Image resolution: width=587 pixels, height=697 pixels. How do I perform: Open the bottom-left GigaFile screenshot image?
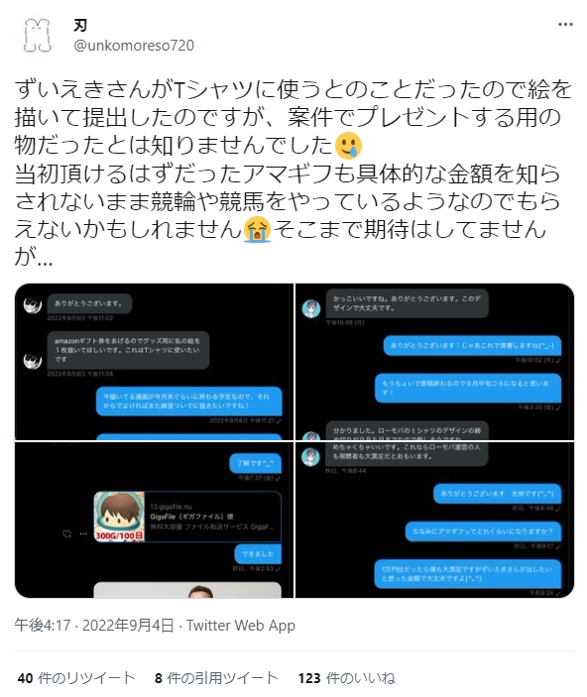coord(154,520)
